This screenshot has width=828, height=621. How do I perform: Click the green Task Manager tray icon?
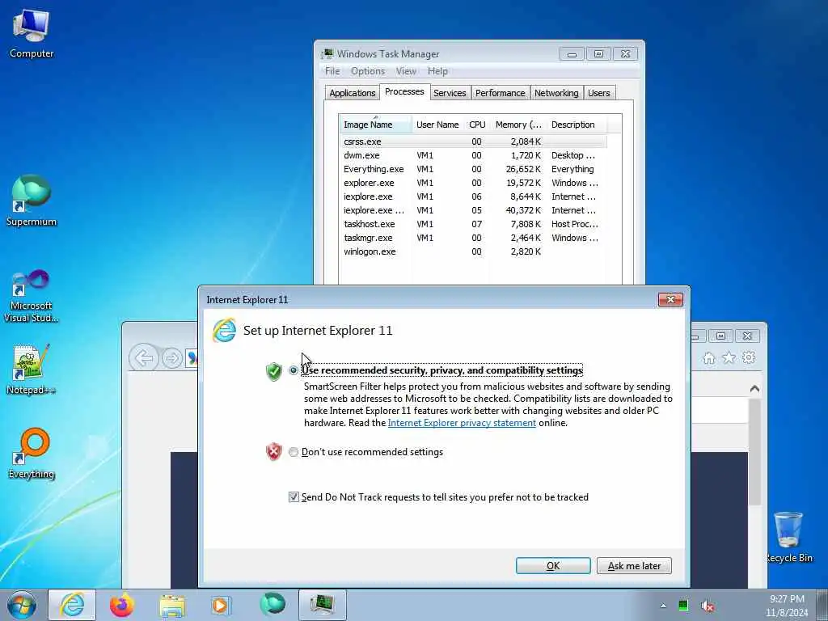(683, 606)
